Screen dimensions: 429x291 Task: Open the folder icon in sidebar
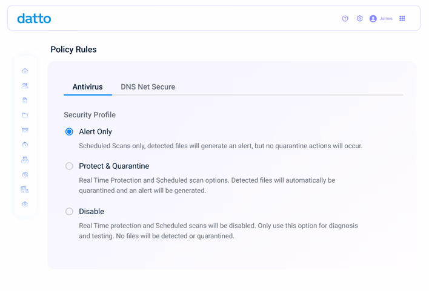click(x=25, y=116)
